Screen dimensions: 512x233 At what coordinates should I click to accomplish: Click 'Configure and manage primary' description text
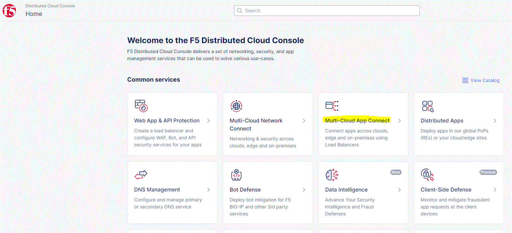168,200
